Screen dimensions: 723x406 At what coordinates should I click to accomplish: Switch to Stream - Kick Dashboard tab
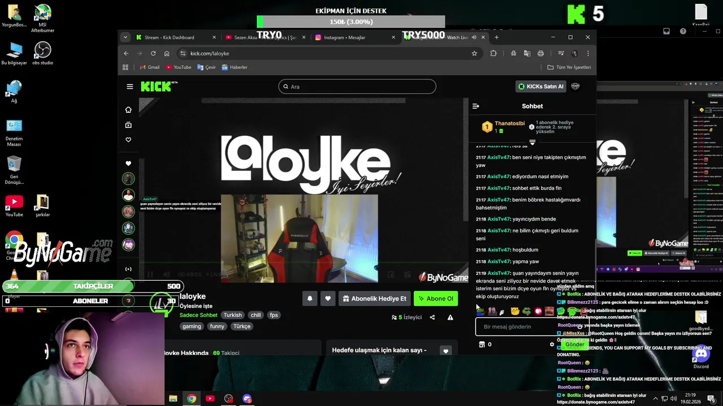[x=176, y=37]
